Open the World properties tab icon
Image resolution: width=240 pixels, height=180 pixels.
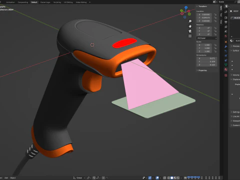coord(226,36)
